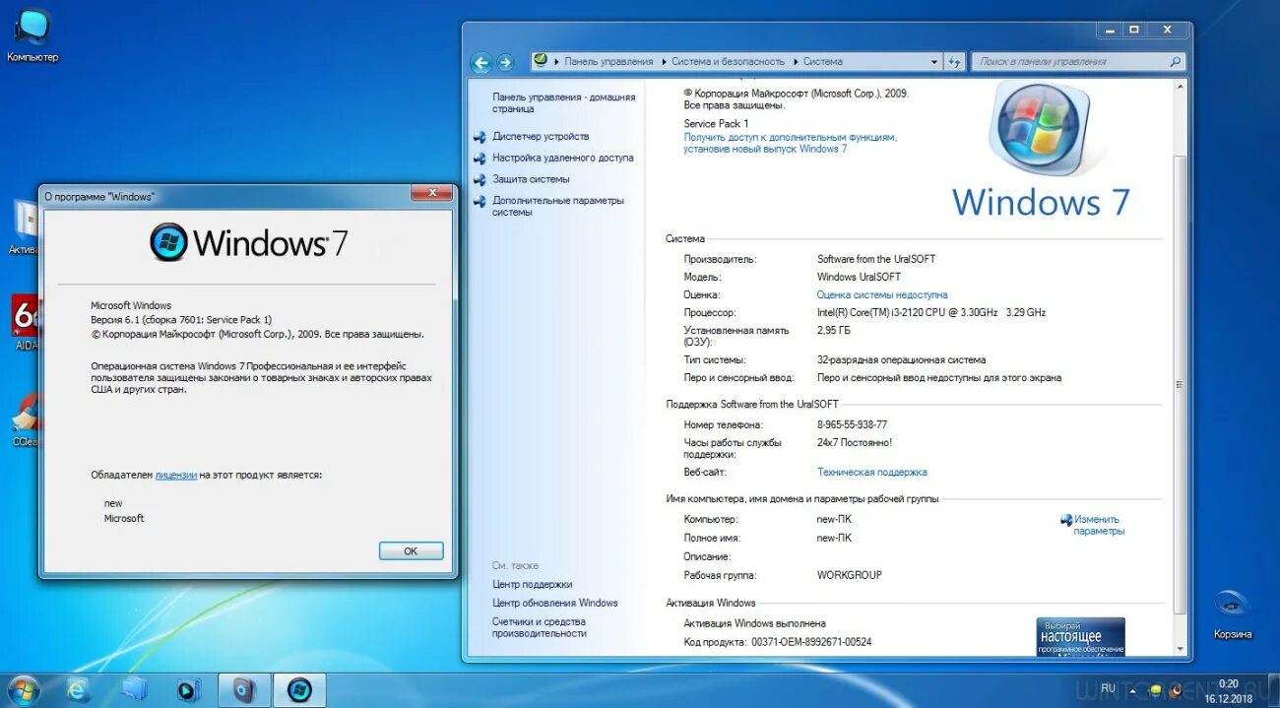Click the genuine software badge image
Screen dimensions: 1280x708
pyautogui.click(x=1080, y=636)
